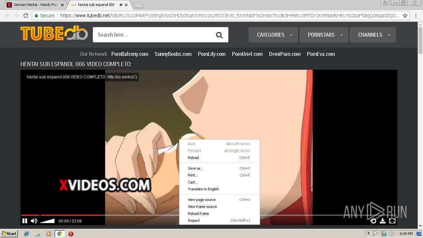The width and height of the screenshot is (423, 238).
Task: Close the hentai sub espanol tab
Action: tap(126, 5)
